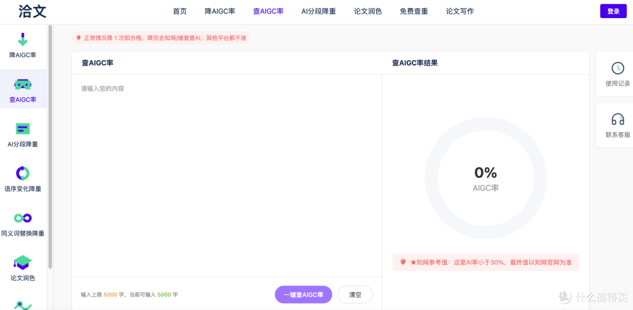The width and height of the screenshot is (633, 310).
Task: Click the sidebar vertical scrollbar
Action: (x=50, y=147)
